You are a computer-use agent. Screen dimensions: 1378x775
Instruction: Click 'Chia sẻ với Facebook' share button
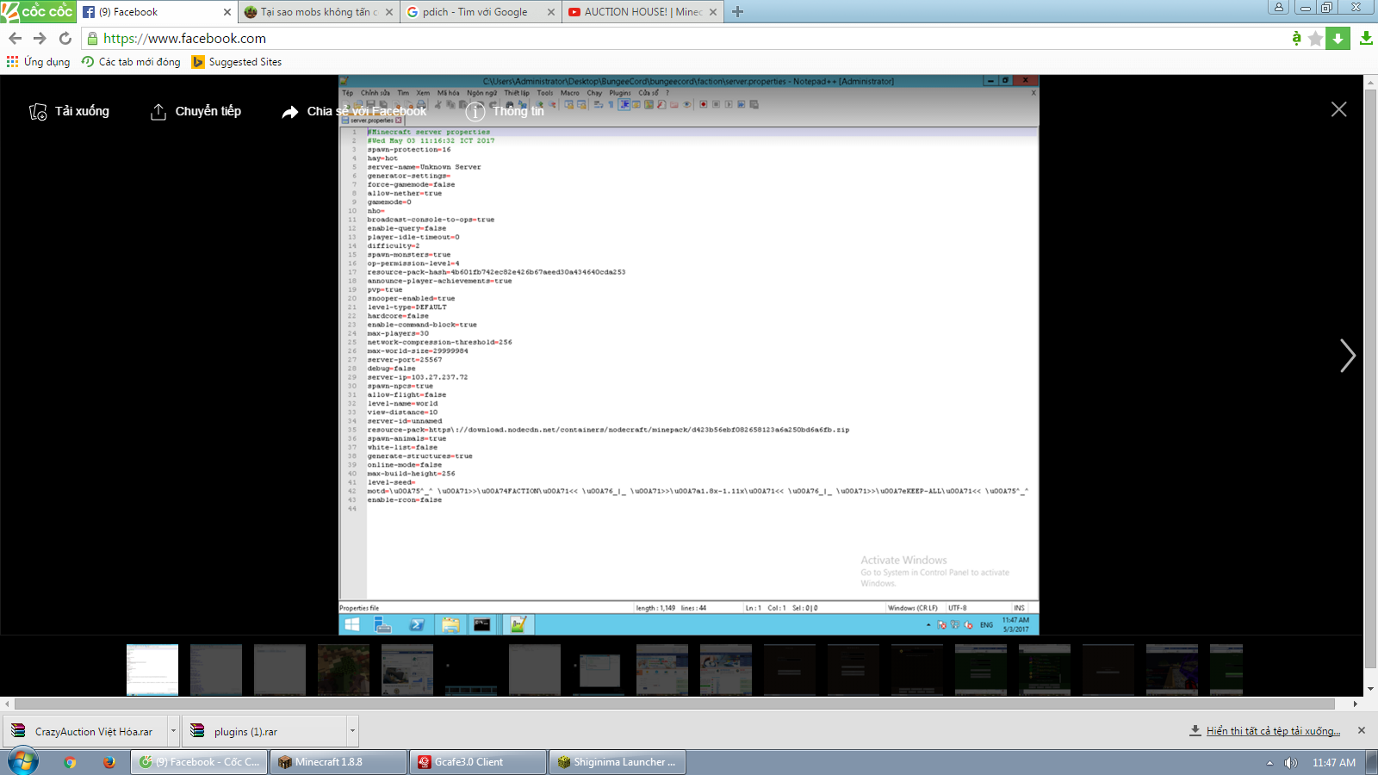click(x=354, y=111)
